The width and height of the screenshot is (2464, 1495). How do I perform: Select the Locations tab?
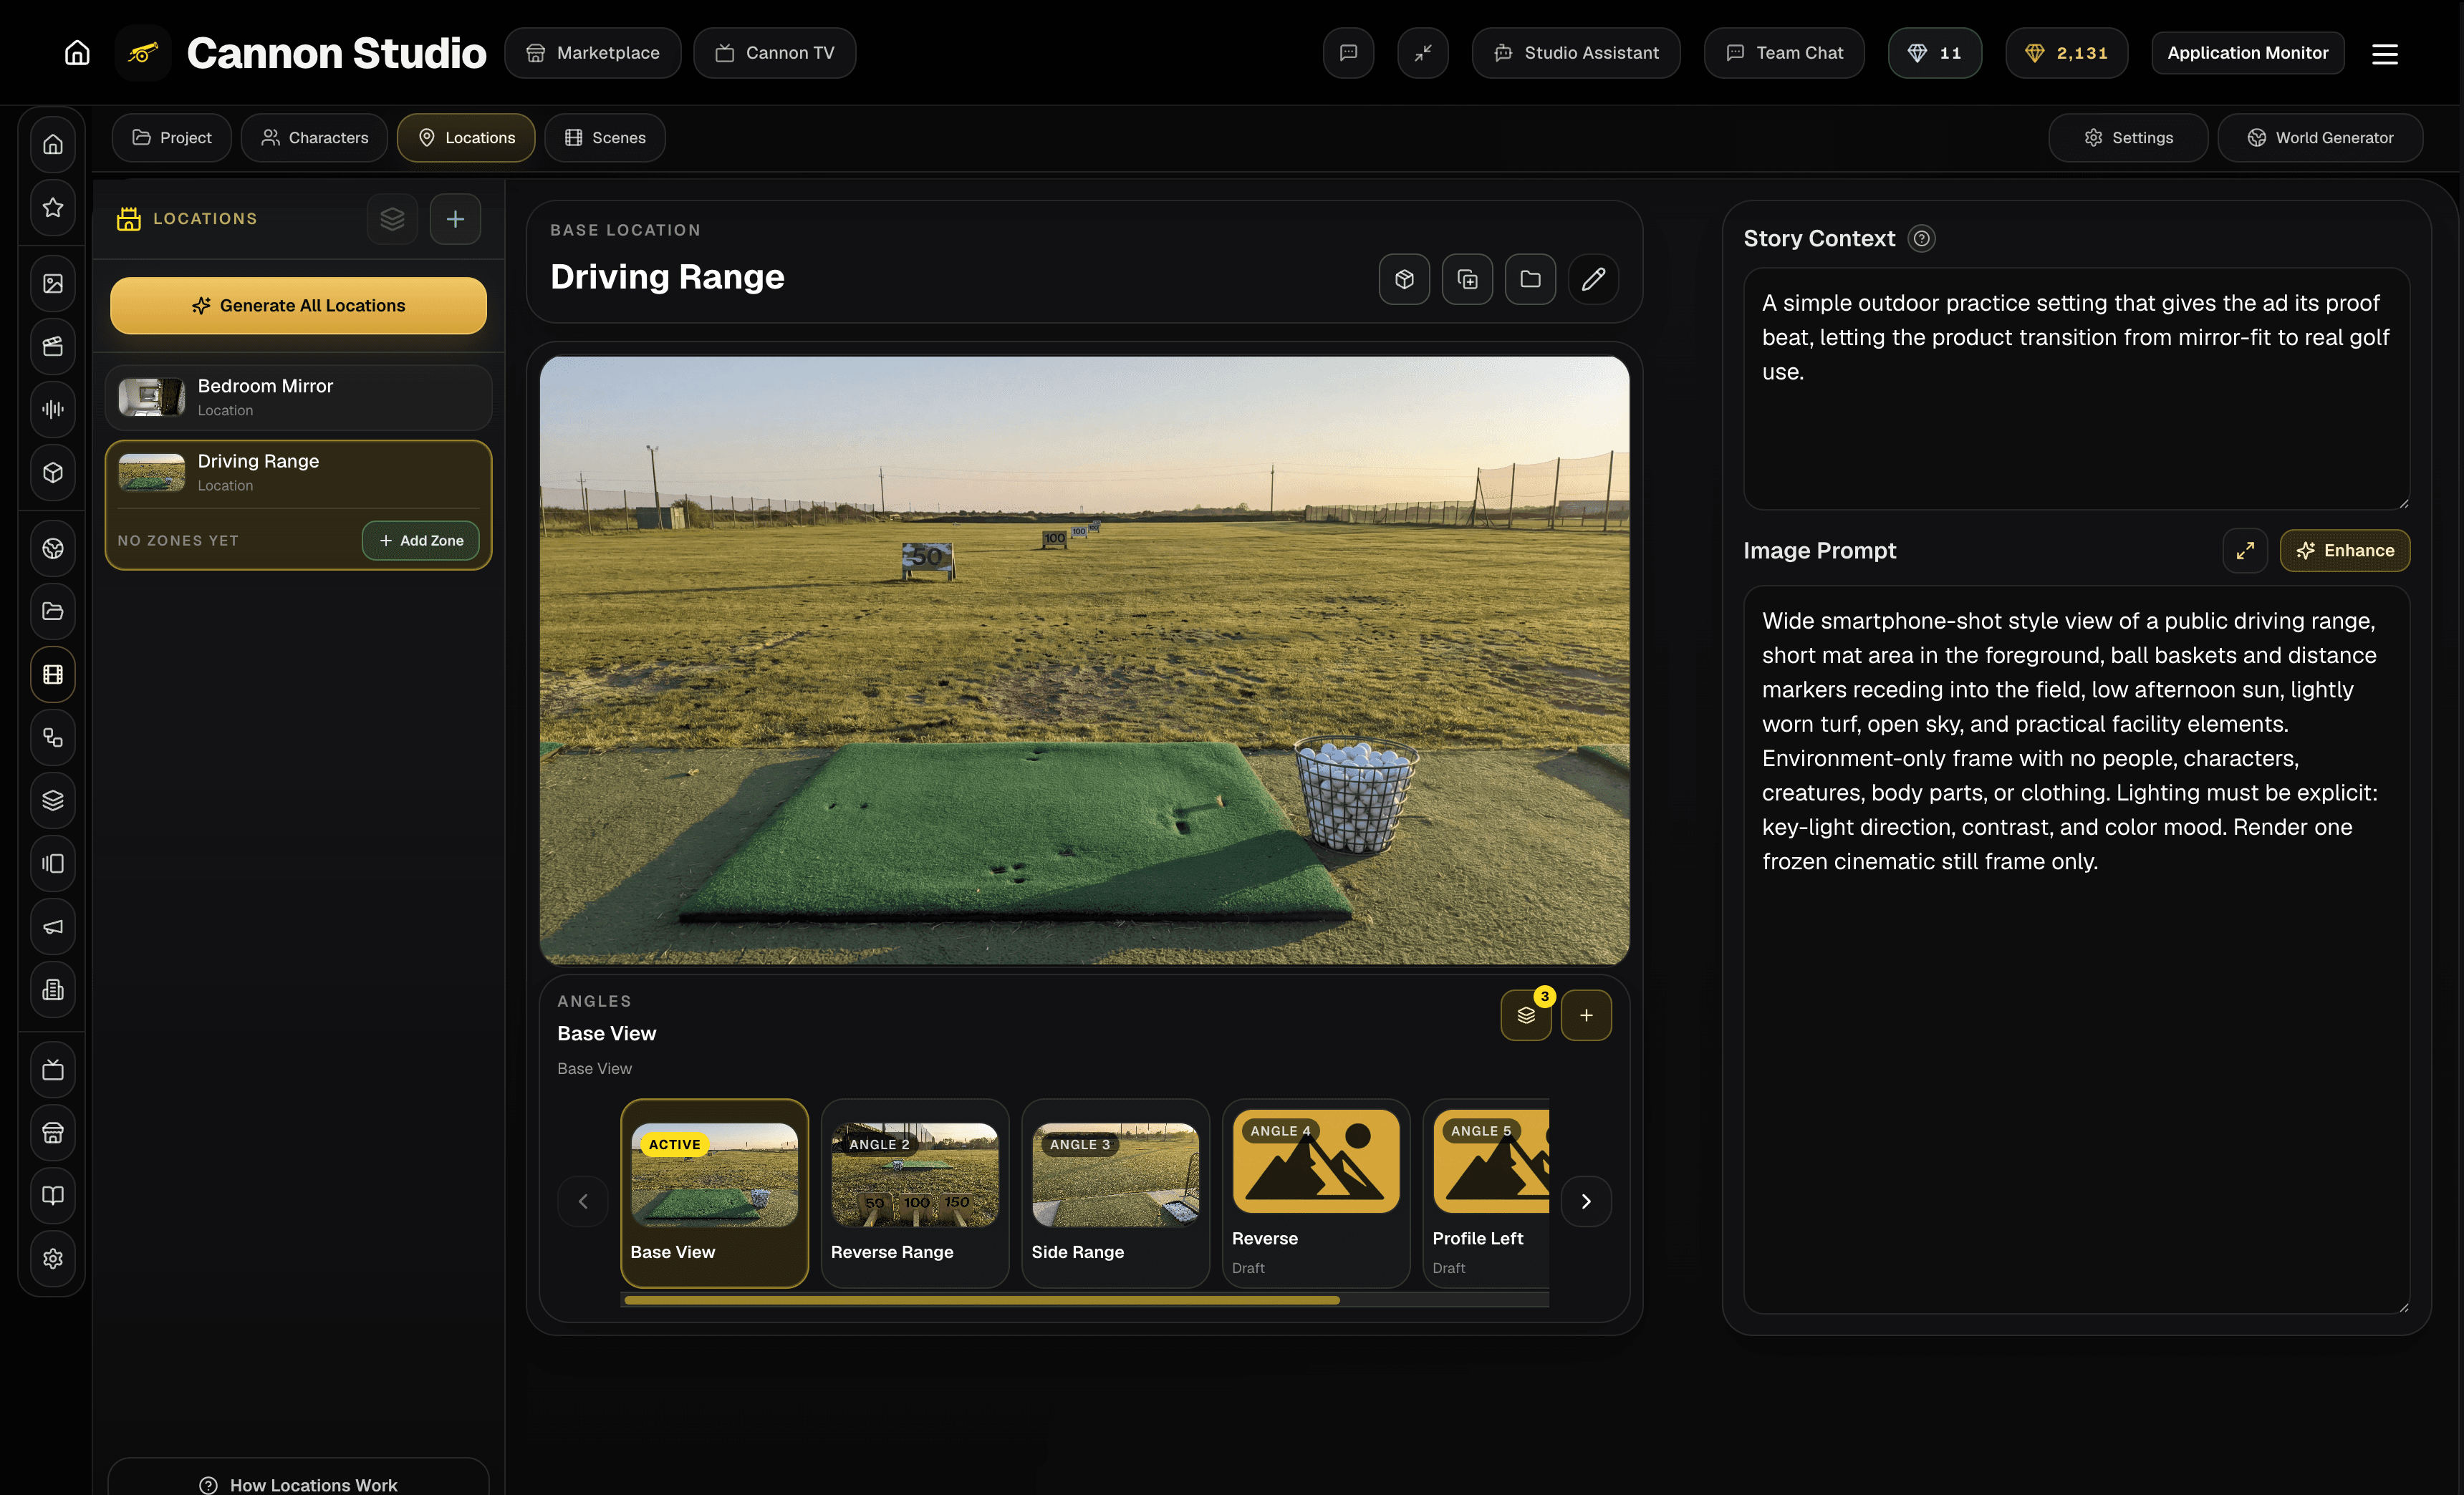coord(466,138)
